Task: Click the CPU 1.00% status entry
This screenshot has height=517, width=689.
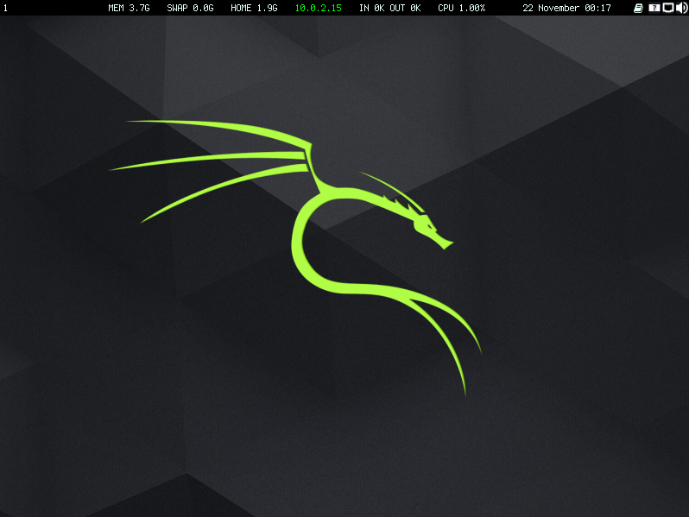Action: click(x=461, y=8)
